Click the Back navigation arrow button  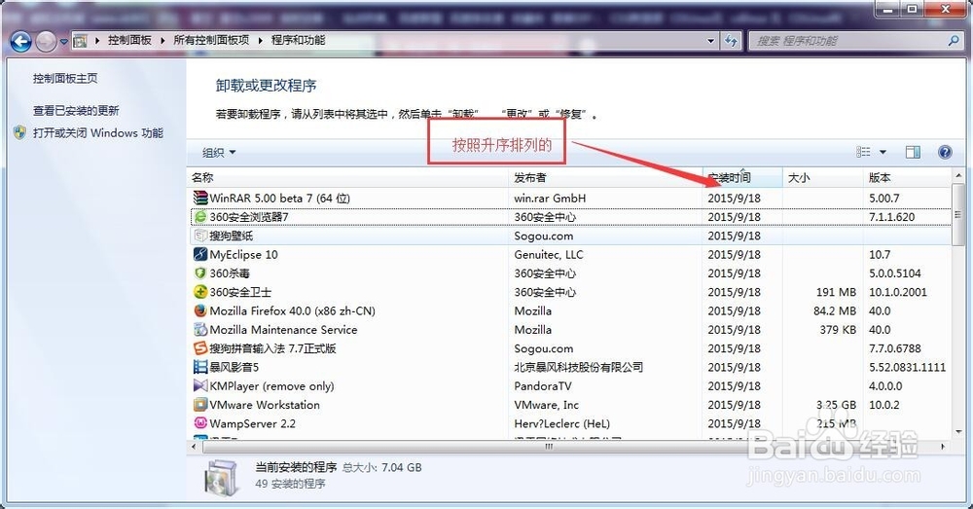tap(21, 42)
